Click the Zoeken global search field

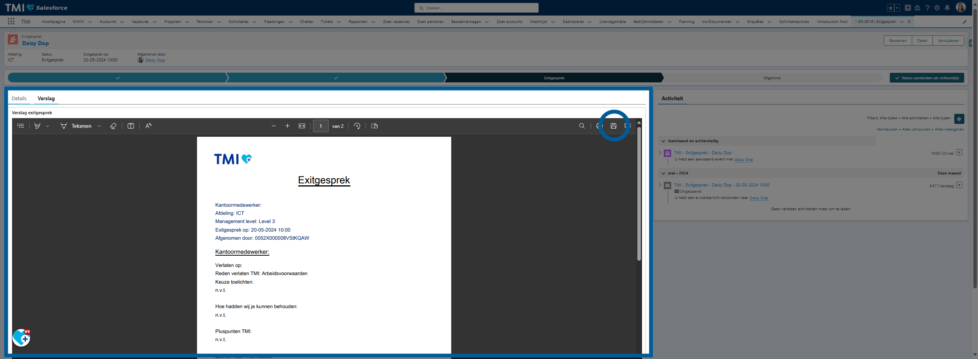(x=476, y=8)
